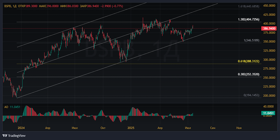Click the Апр label after 2024
This screenshot has height=140, width=280.
point(48,128)
